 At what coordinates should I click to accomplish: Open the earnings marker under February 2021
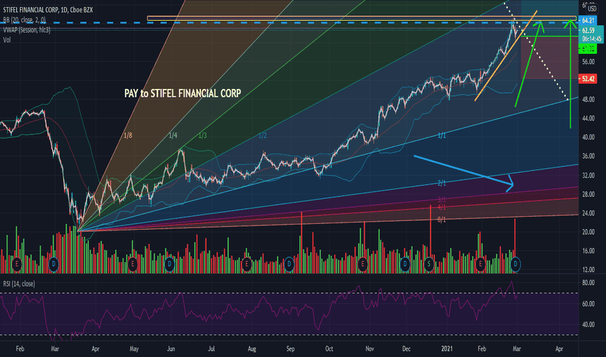click(x=481, y=264)
